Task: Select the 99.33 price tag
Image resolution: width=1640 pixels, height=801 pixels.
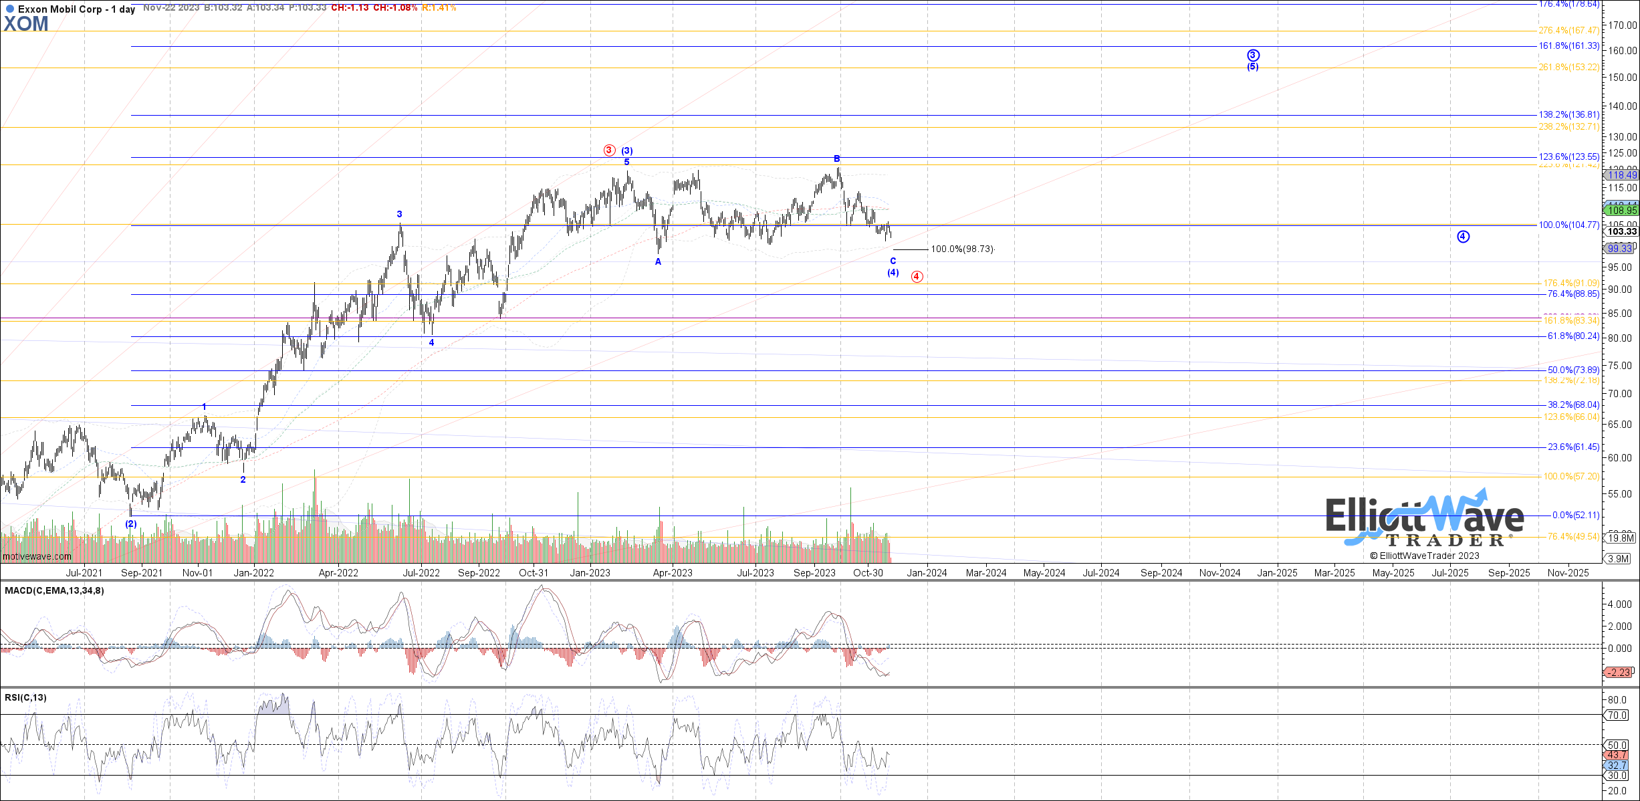Action: pyautogui.click(x=1619, y=248)
